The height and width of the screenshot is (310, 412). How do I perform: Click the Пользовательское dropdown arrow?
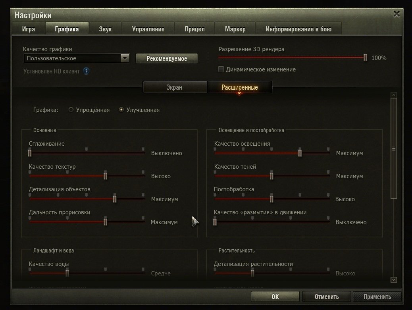click(125, 58)
